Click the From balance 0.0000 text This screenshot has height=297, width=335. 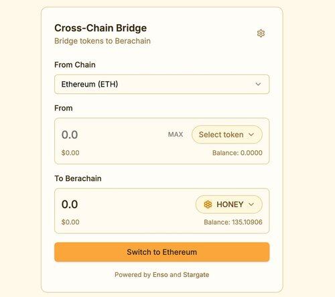tap(237, 153)
